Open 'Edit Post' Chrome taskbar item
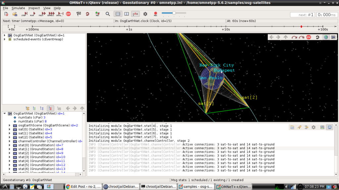 coord(83,187)
